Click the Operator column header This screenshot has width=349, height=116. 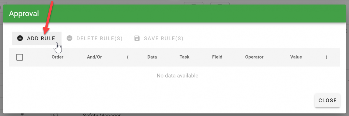click(254, 57)
